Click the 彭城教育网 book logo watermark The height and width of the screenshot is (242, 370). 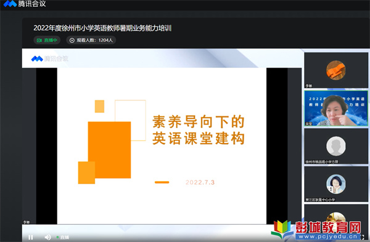(282, 229)
